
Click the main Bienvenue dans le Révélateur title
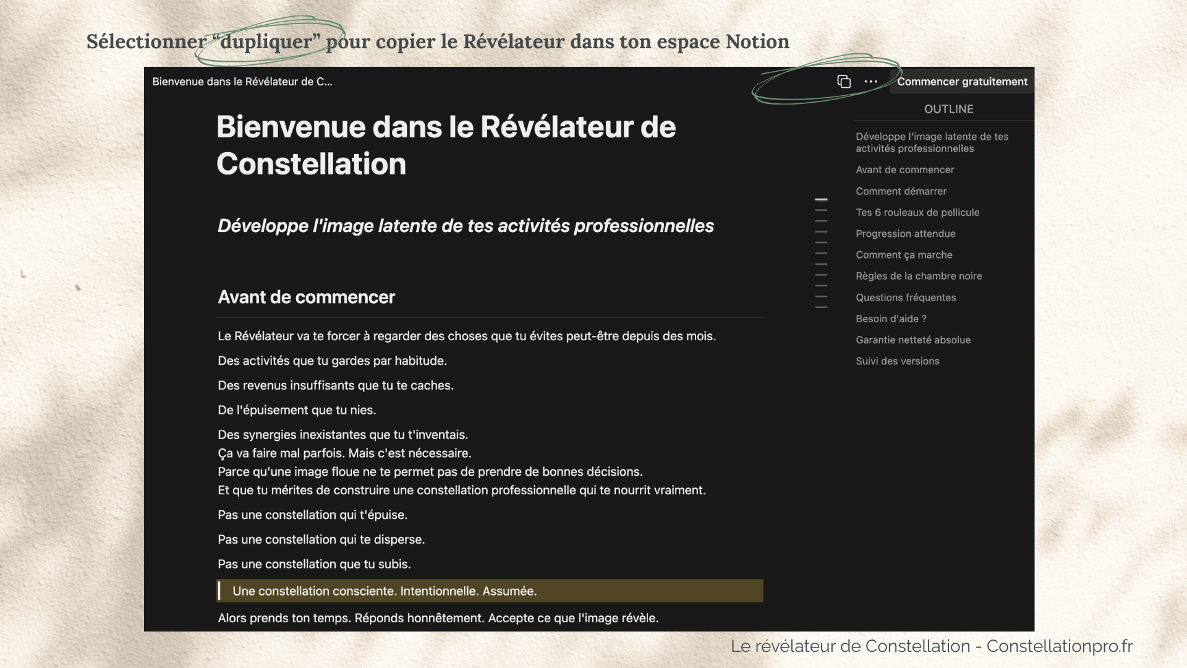[x=446, y=145]
